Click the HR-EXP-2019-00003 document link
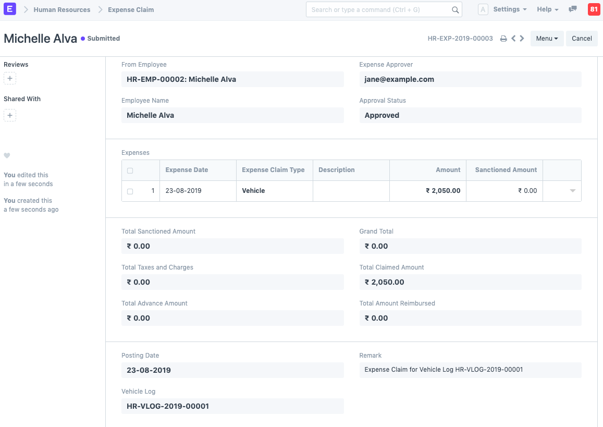Viewport: 603px width, 427px height. click(x=460, y=38)
